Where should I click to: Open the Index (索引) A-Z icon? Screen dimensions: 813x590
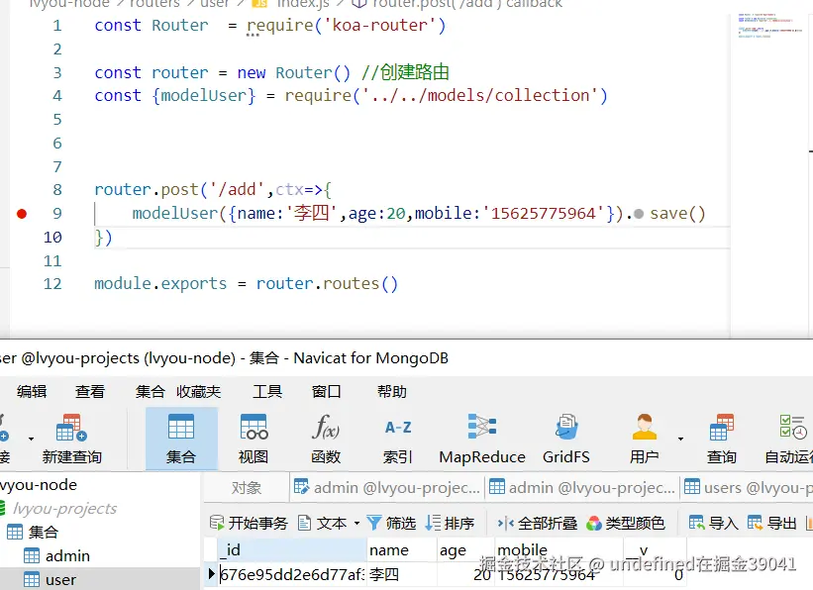(x=398, y=440)
